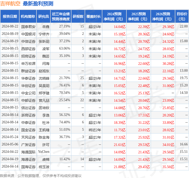Click researcher name 张昕玥

click(x=44, y=41)
